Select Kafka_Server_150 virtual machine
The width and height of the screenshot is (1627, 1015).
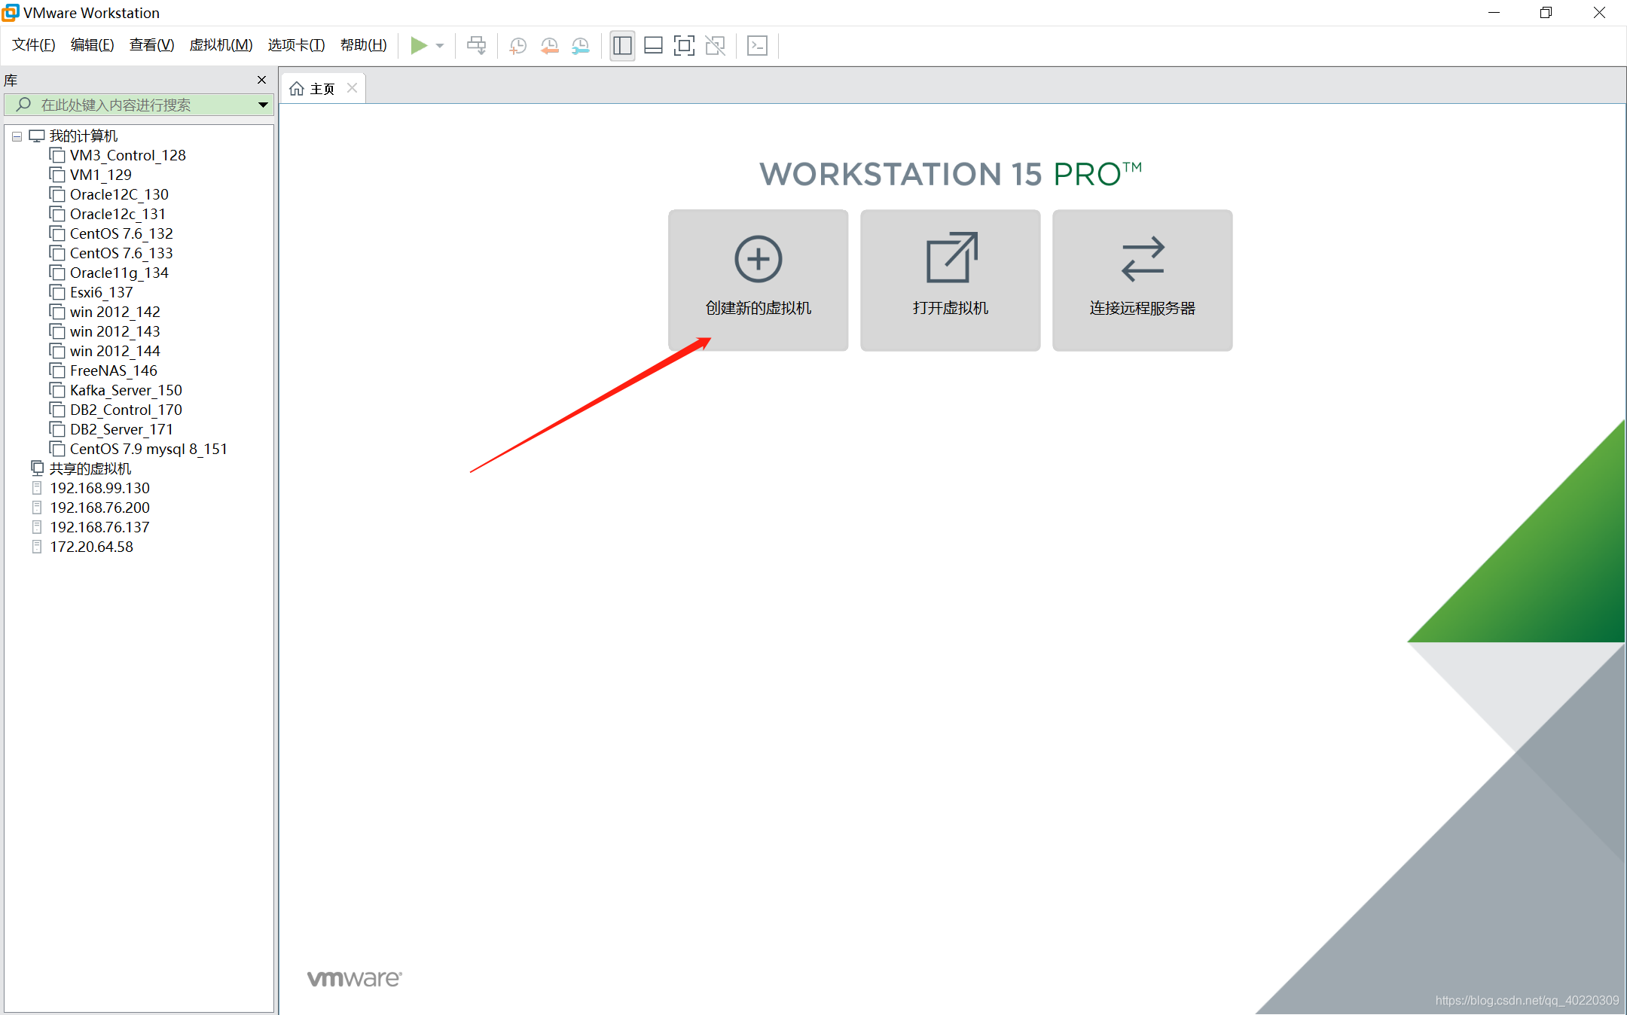(x=126, y=390)
